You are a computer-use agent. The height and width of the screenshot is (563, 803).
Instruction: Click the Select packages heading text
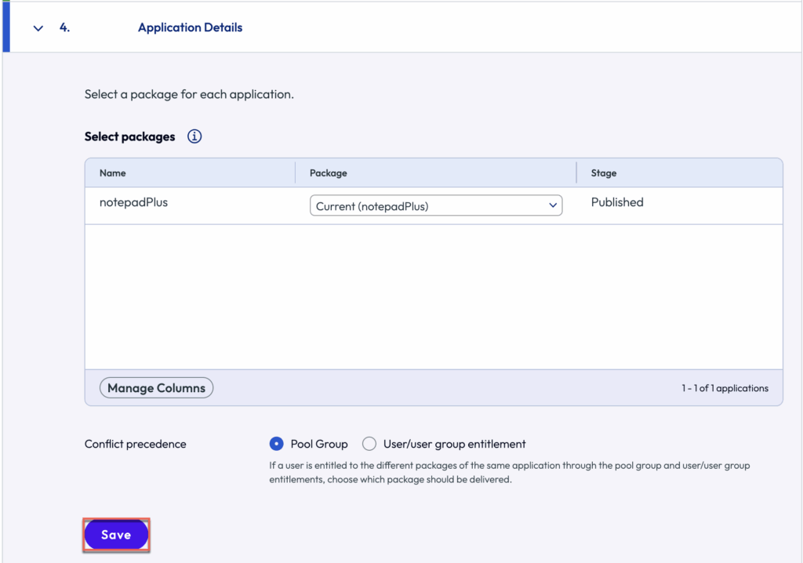129,136
